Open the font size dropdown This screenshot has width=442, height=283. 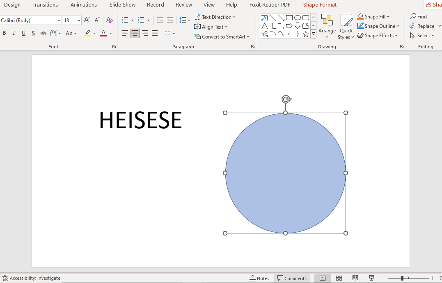pos(78,20)
